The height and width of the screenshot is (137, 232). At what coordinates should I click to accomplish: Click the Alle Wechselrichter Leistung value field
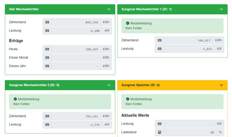coord(76,31)
